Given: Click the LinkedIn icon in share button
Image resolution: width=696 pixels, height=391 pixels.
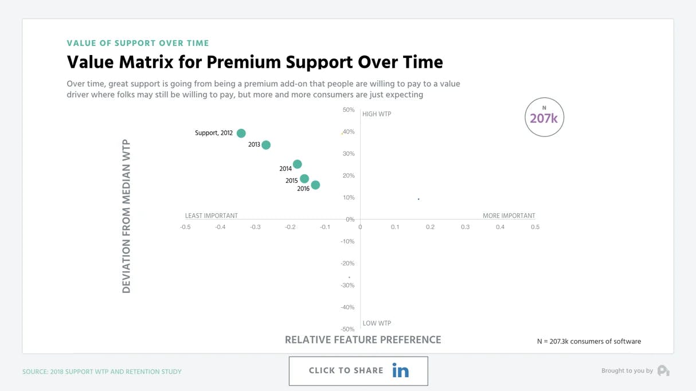Looking at the screenshot, I should point(400,371).
